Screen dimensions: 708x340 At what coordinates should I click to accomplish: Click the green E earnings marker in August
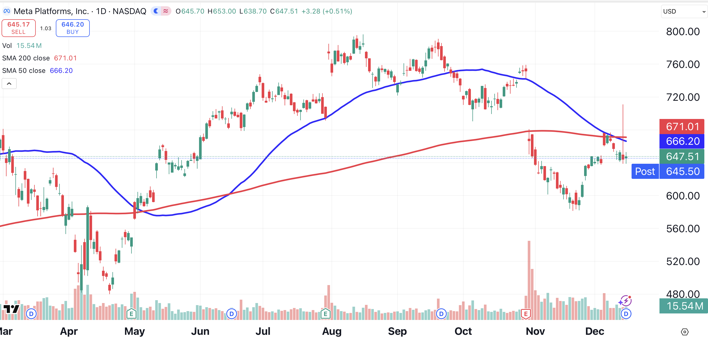click(x=325, y=314)
